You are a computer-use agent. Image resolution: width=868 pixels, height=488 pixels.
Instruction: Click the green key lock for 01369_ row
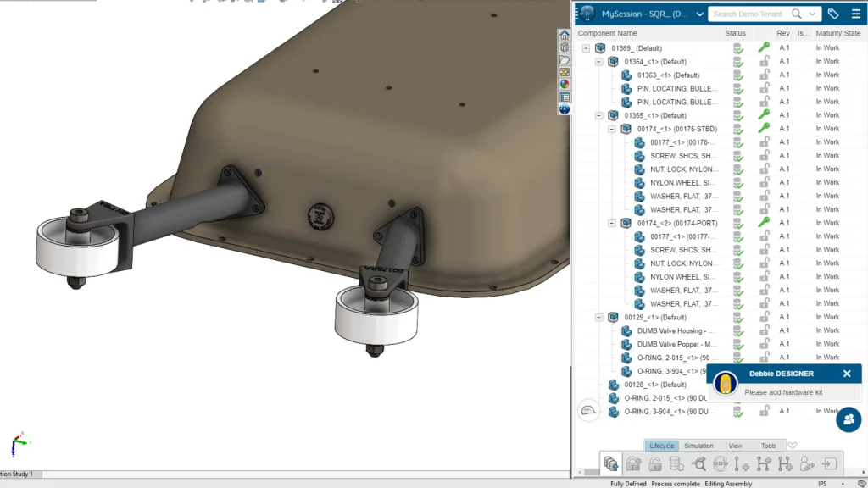[x=764, y=47]
